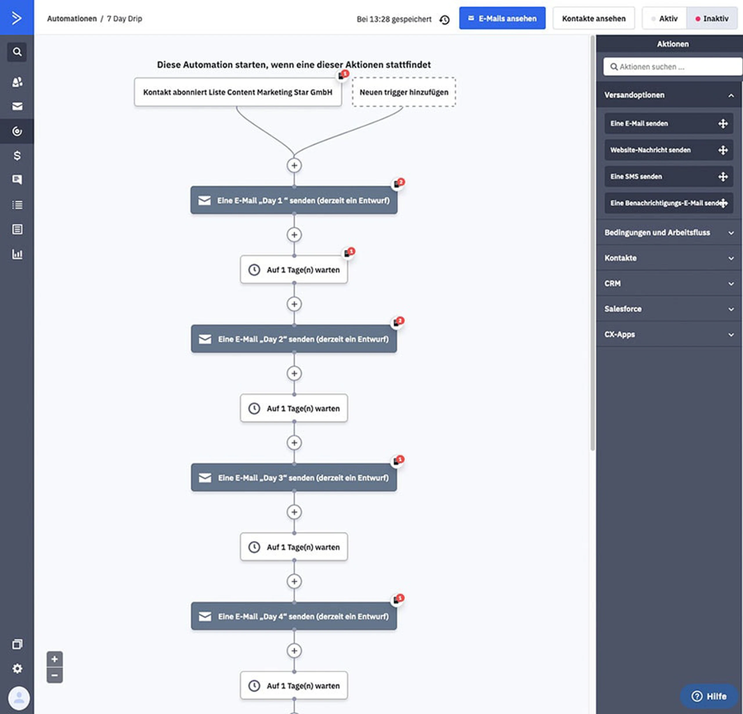743x714 pixels.
Task: Click the Kontakte ansehen button
Action: [593, 18]
